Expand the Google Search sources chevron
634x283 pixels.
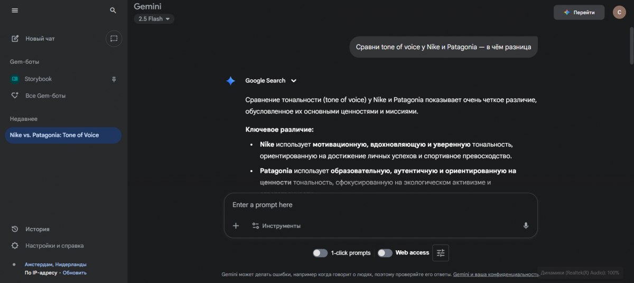point(294,81)
